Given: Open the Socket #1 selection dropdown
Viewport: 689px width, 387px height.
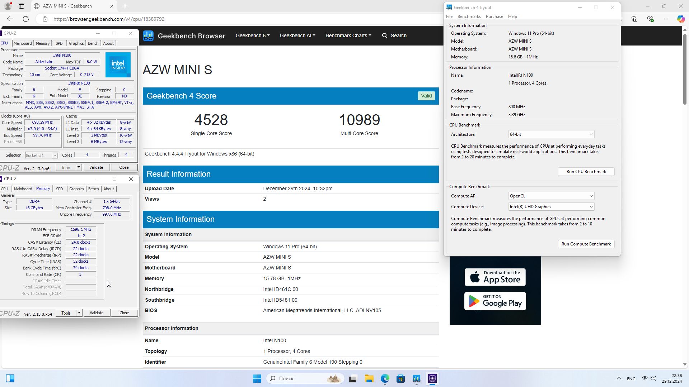Looking at the screenshot, I should click(41, 156).
